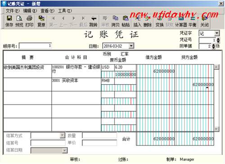The image size is (225, 164).
Task: Open the 查看(V) menu
Action: (x=47, y=11)
